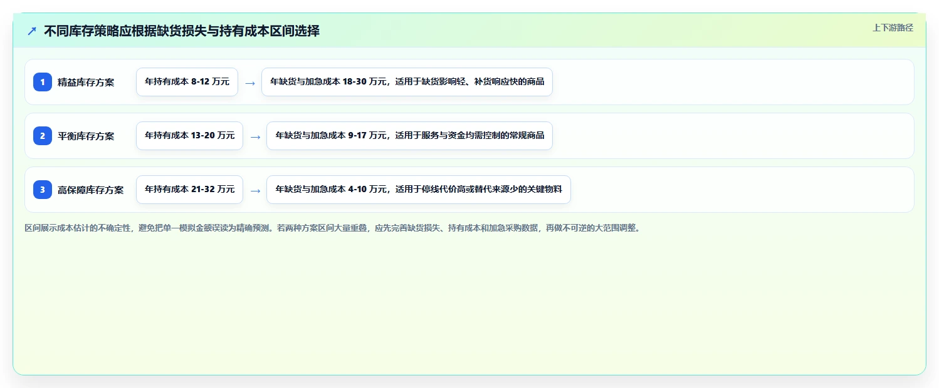Click the 年持有成本 8-12 万元 box
The image size is (939, 388).
coord(187,82)
